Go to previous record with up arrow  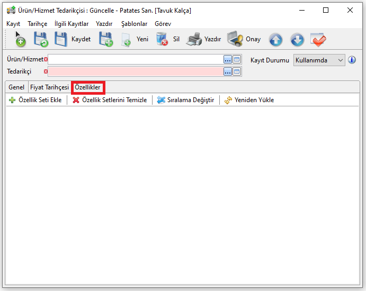pos(275,40)
